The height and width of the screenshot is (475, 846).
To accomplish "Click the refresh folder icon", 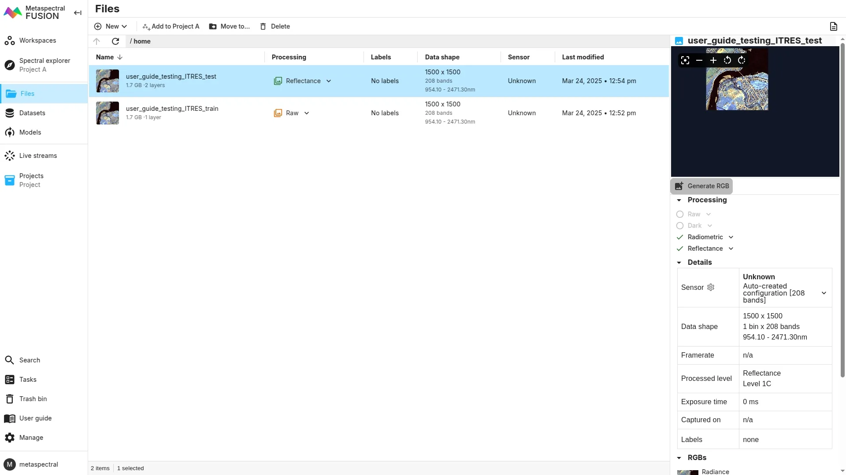I will click(x=115, y=41).
